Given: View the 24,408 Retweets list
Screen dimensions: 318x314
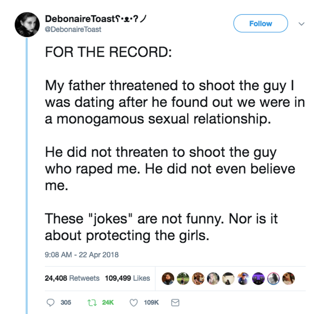Looking at the screenshot, I should [x=72, y=278].
